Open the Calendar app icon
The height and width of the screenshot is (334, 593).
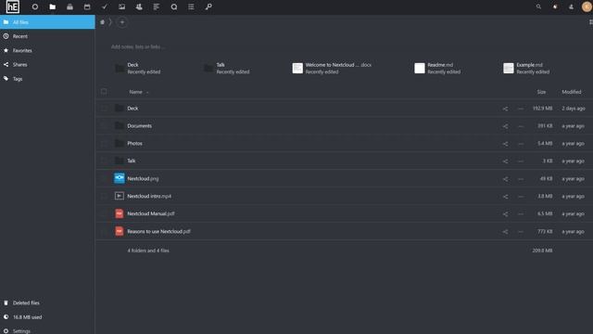(x=87, y=6)
